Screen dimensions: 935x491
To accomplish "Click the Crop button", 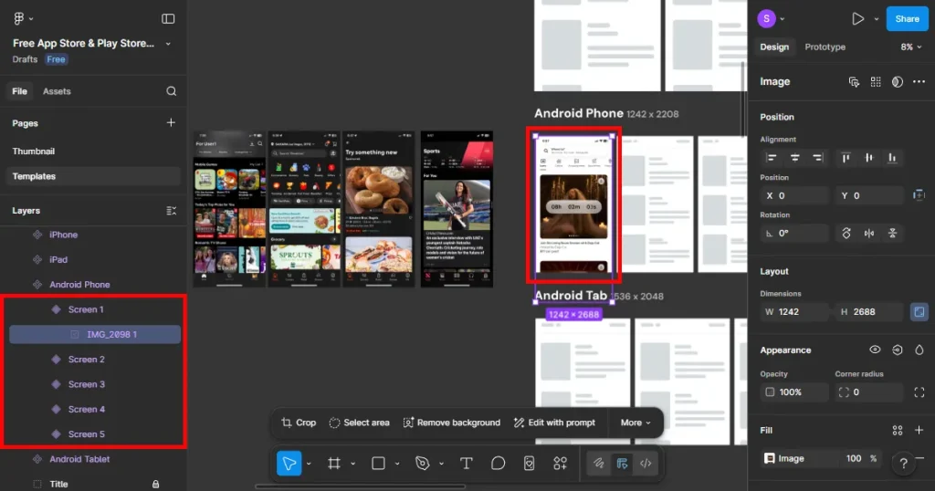I will click(299, 423).
